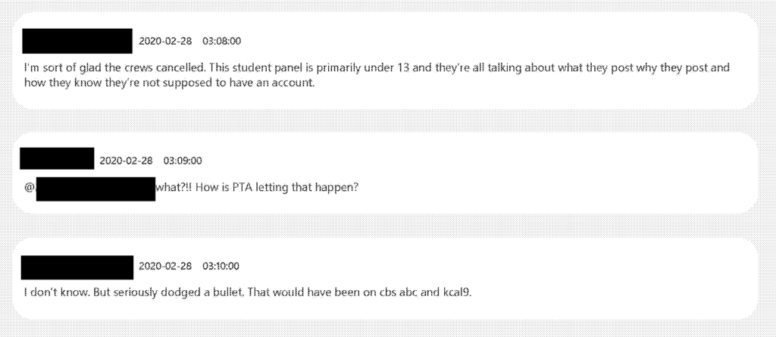Click the @ symbol before the redacted mention
The width and height of the screenshot is (776, 337).
[30, 188]
